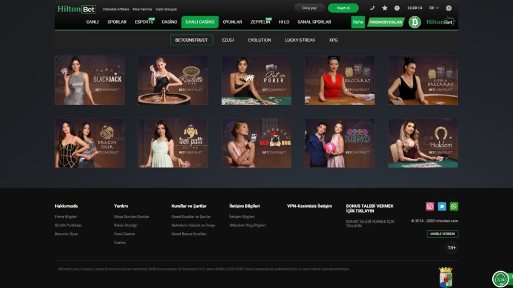The height and width of the screenshot is (288, 513).
Task: Open help via question mark icon
Action: point(397,8)
